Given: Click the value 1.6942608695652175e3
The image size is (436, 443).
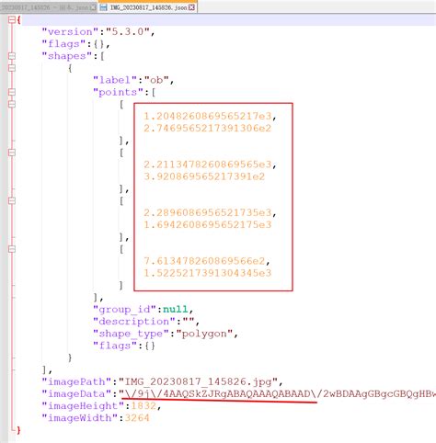Looking at the screenshot, I should pyautogui.click(x=208, y=224).
